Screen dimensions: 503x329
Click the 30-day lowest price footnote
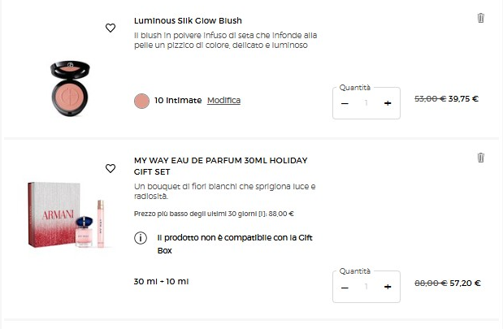214,214
